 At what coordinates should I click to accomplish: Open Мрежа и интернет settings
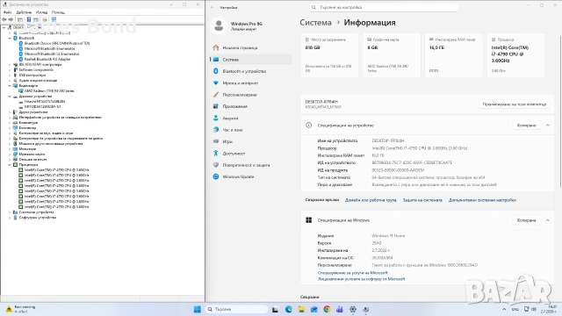pos(251,83)
